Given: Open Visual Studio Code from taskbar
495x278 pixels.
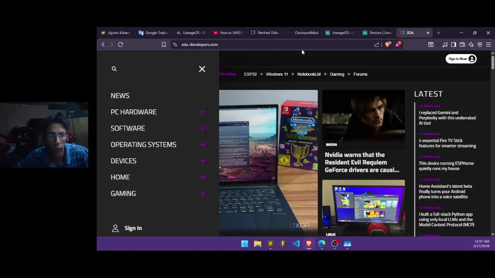Looking at the screenshot, I should pos(296,244).
